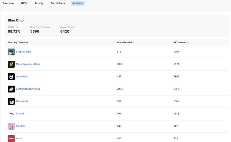Click Doodles mutual holders 543
This screenshot has height=142, width=231.
[x=119, y=126]
